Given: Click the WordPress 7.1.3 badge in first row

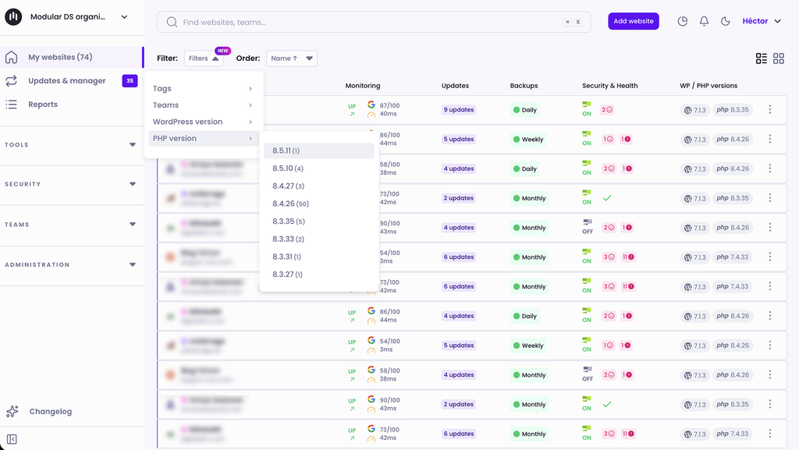Looking at the screenshot, I should [x=695, y=110].
